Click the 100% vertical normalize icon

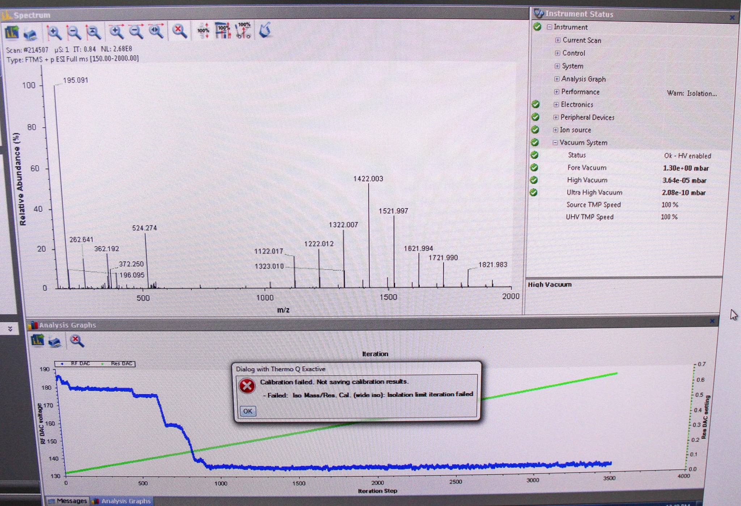[203, 31]
